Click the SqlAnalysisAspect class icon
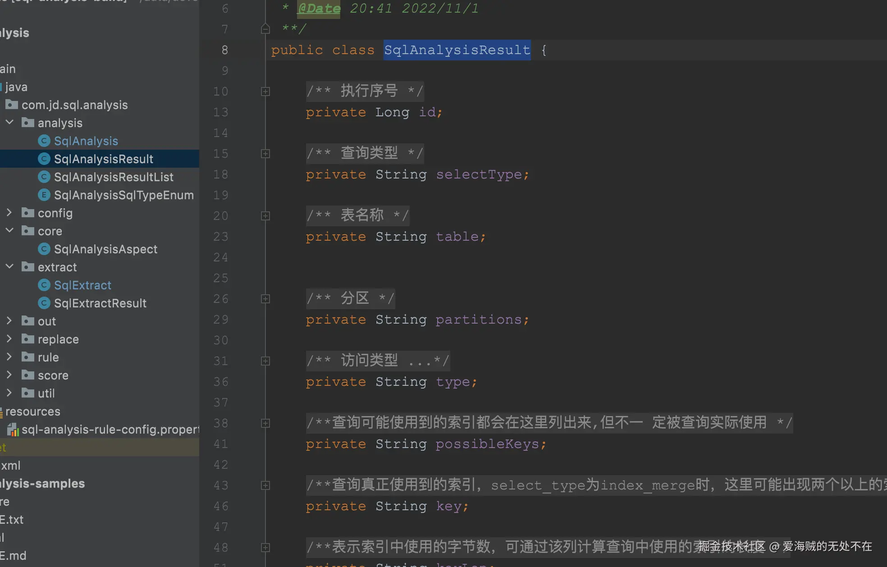This screenshot has height=567, width=887. tap(44, 249)
